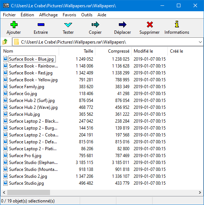This screenshot has width=204, height=205.
Task: Click the file icon of Surface Book - Yellow.jpg
Action: pyautogui.click(x=5, y=79)
